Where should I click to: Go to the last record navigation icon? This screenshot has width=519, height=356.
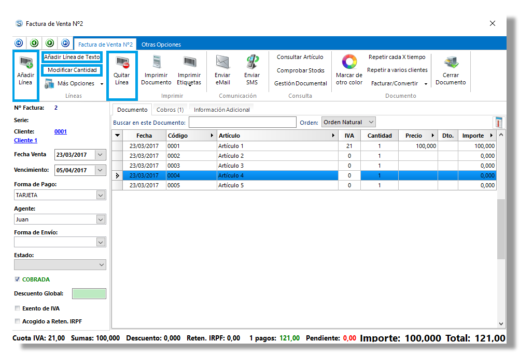[x=65, y=43]
